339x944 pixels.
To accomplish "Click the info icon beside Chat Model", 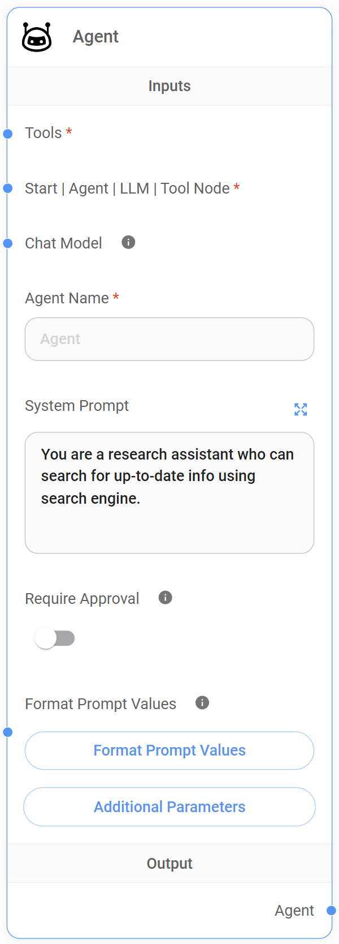I will tap(129, 243).
